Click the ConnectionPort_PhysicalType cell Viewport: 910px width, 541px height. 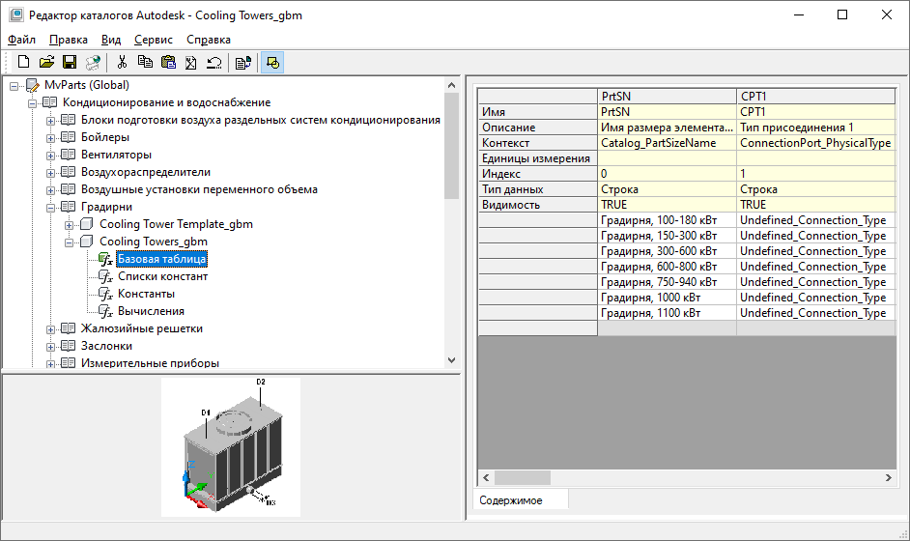[x=816, y=143]
